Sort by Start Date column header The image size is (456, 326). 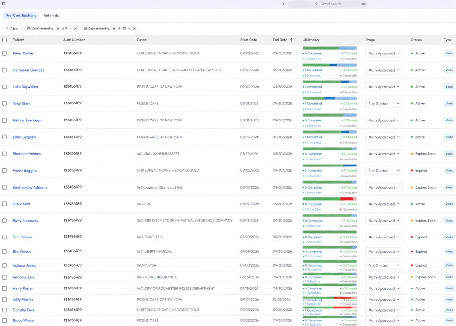tap(248, 40)
